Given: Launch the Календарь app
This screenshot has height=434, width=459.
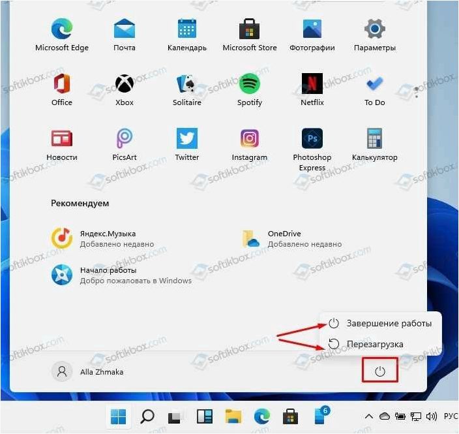Looking at the screenshot, I should click(x=186, y=35).
